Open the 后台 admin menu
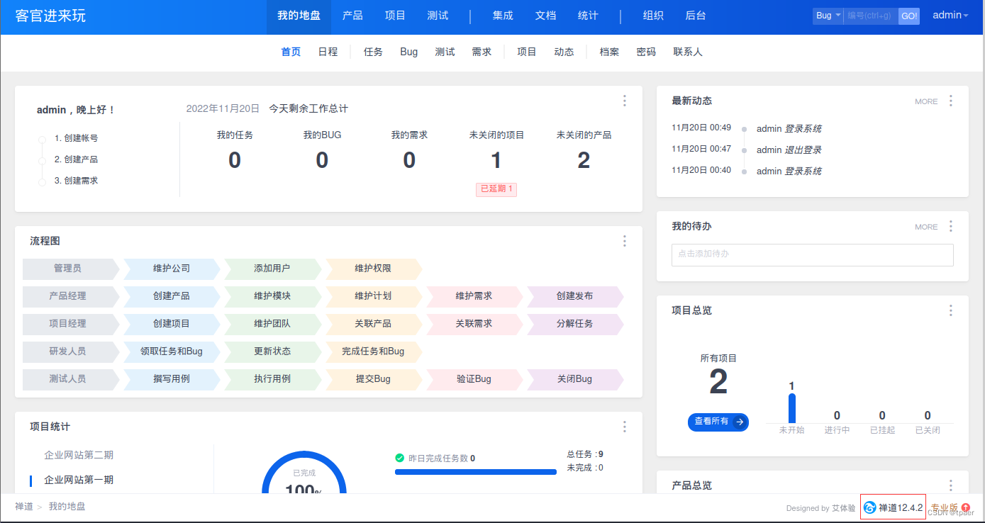Viewport: 985px width, 523px height. (696, 16)
